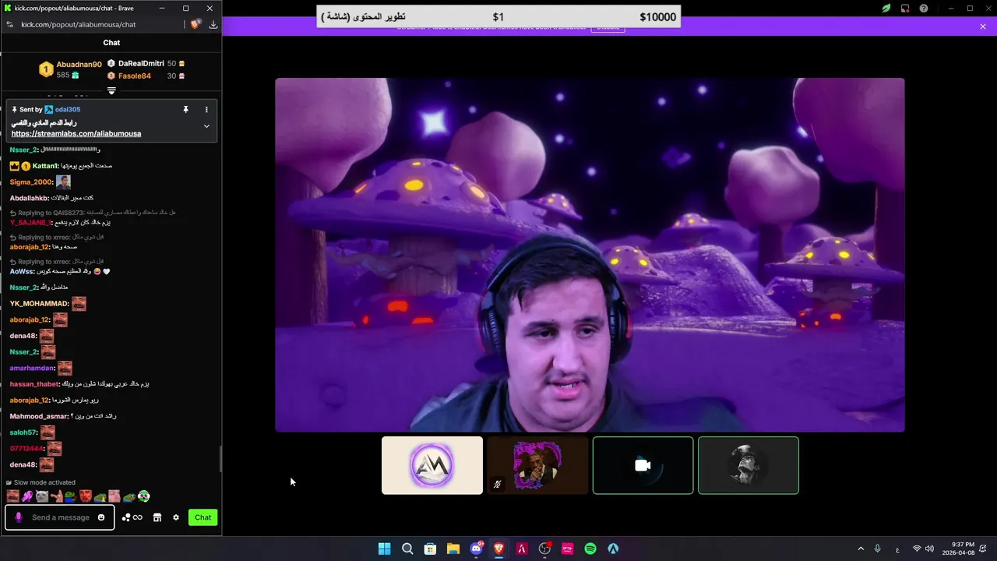The image size is (997, 561).
Task: Open the Kick shop storefront icon
Action: click(x=157, y=517)
